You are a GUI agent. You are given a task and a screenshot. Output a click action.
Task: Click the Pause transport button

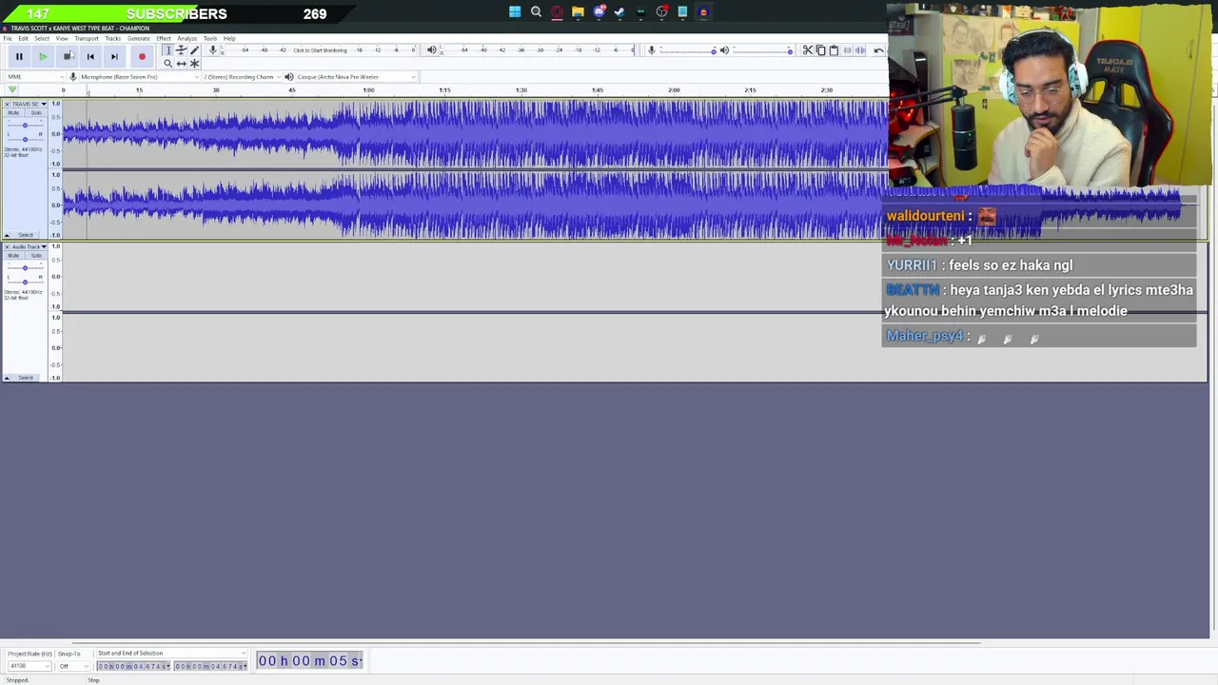point(19,57)
